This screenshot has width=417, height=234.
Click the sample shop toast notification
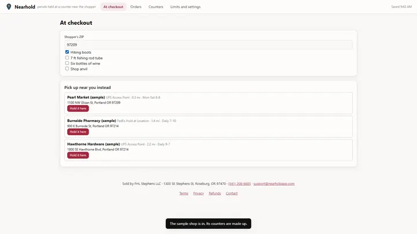coord(209,224)
